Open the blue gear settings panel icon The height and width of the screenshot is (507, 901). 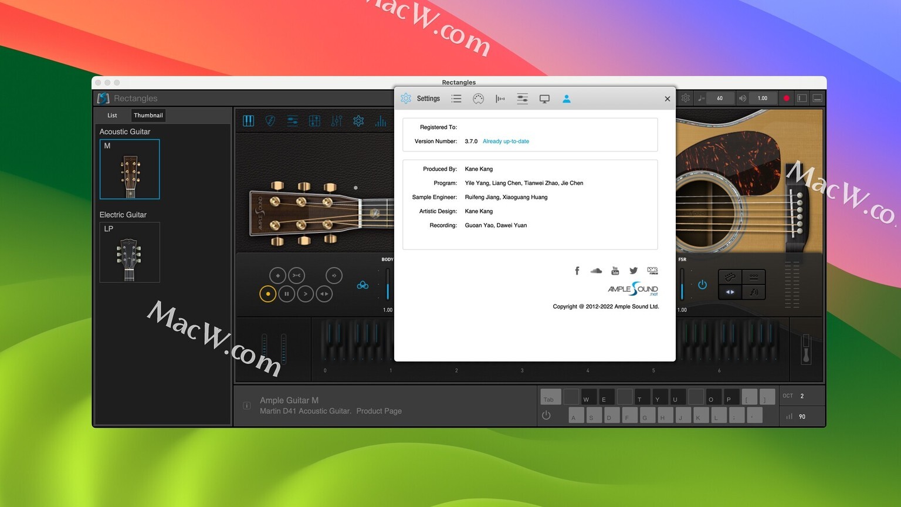[x=358, y=121]
